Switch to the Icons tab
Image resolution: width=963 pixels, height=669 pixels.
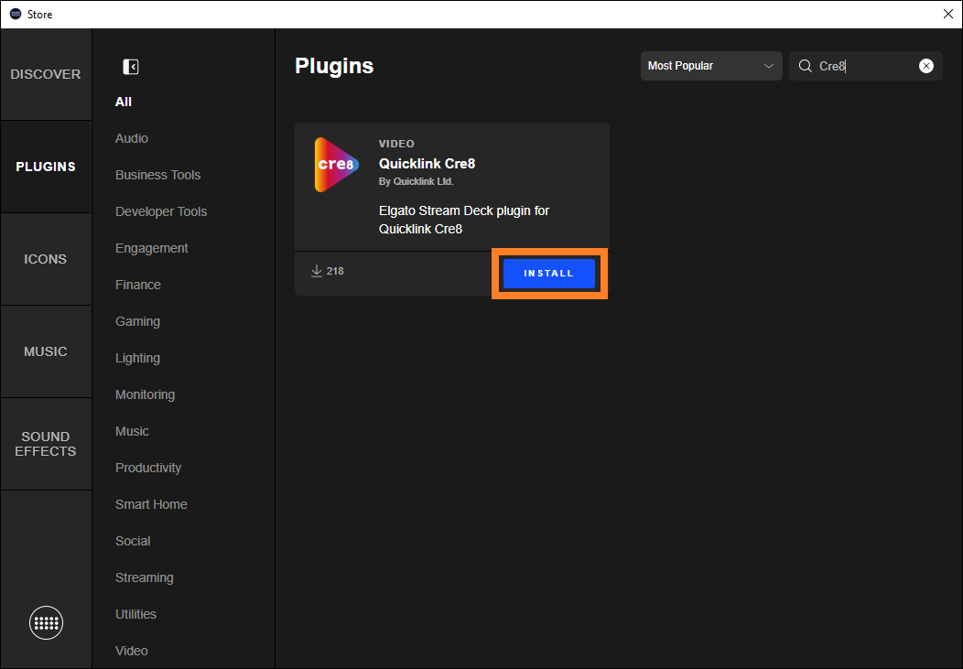[46, 259]
